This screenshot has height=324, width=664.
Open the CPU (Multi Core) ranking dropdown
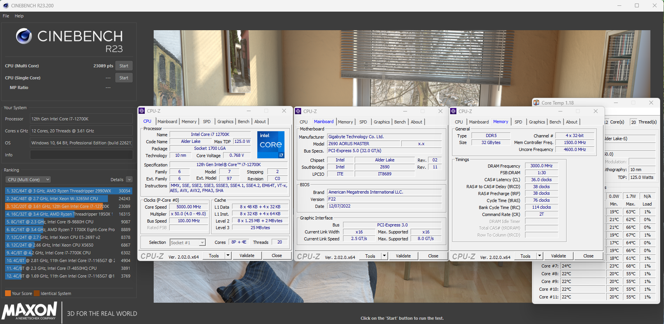[x=28, y=180]
